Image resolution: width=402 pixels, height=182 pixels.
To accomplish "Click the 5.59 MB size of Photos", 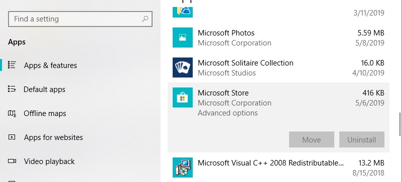I will click(371, 33).
